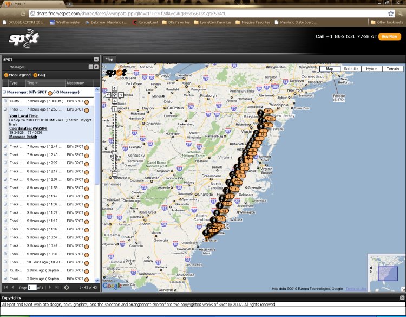
Task: Click the map zoom slider handle
Action: 114,153
